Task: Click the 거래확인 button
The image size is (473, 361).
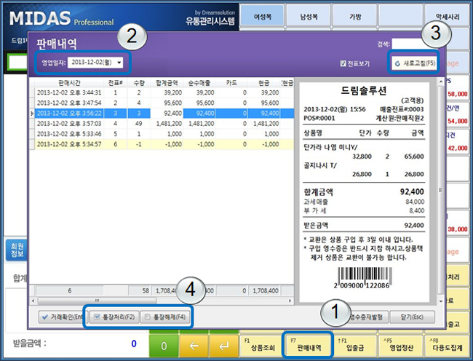Action: click(63, 317)
